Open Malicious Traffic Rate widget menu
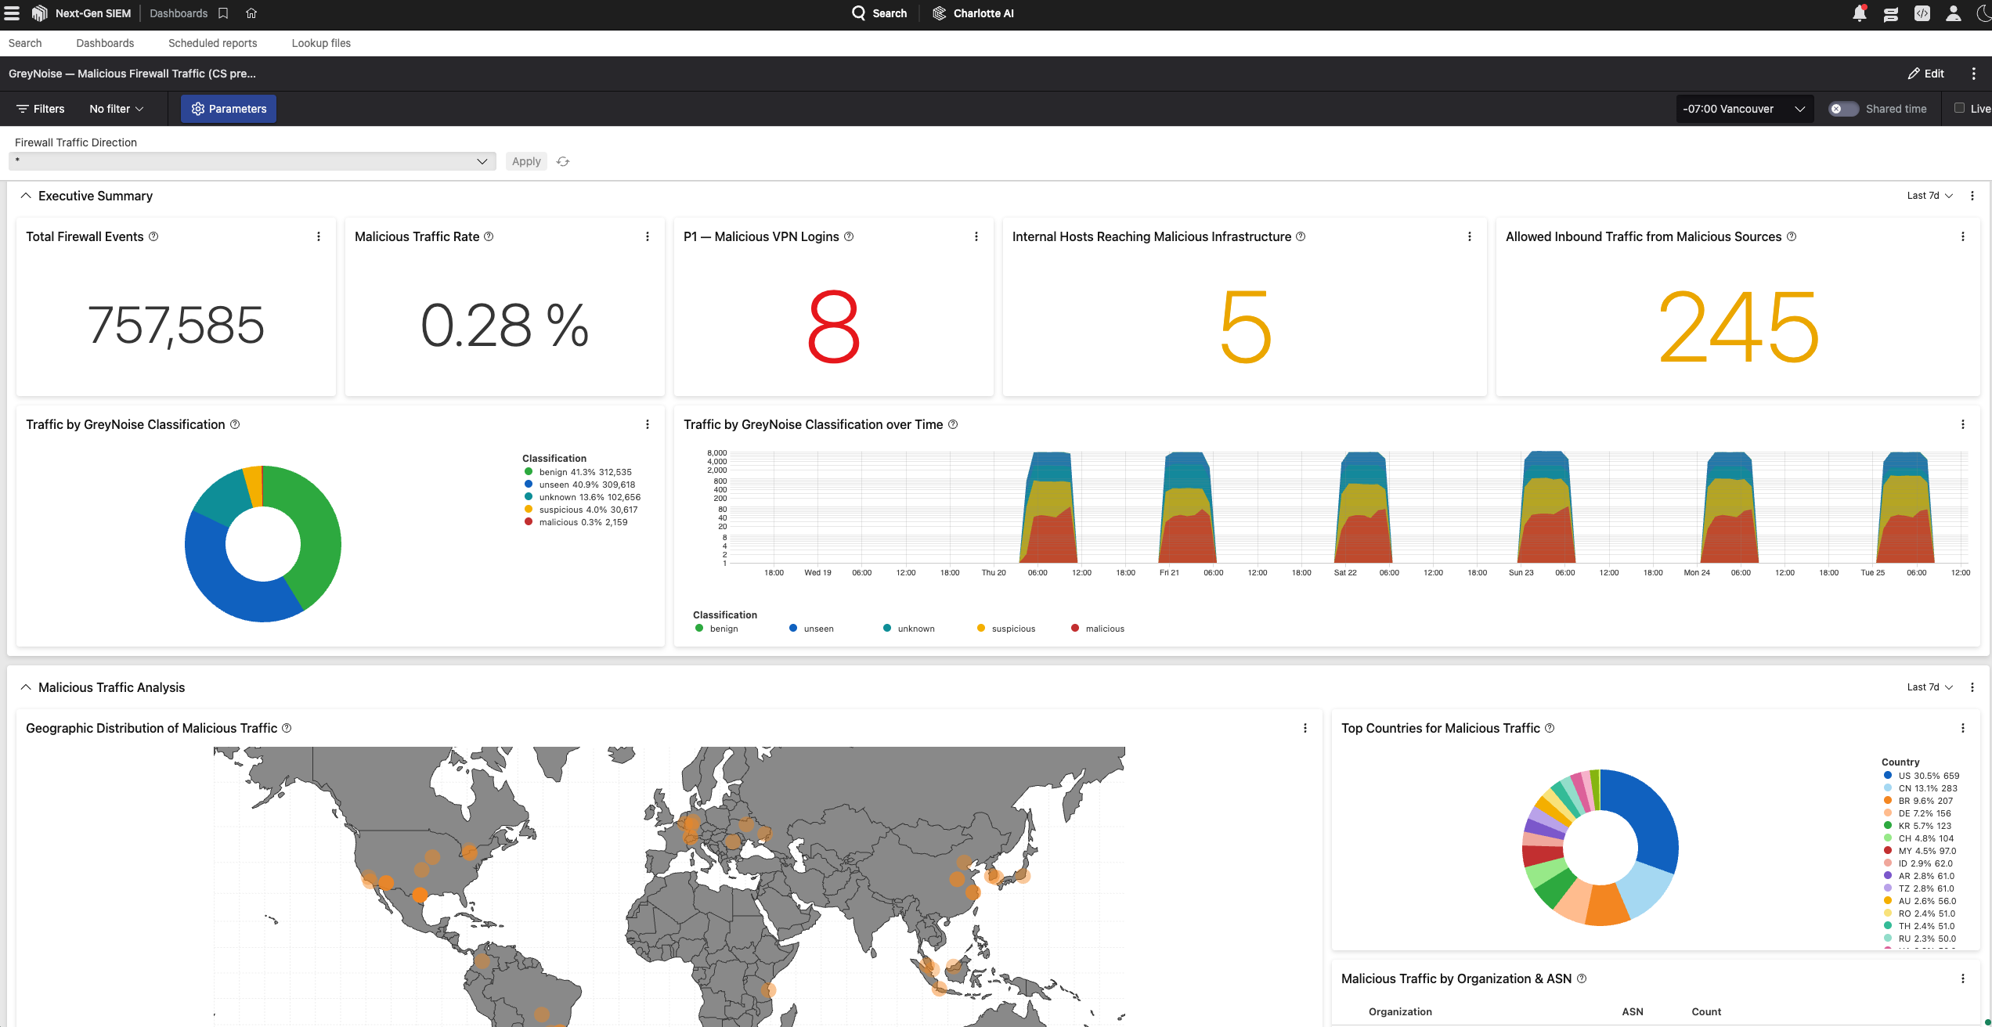The width and height of the screenshot is (1992, 1027). 648,236
